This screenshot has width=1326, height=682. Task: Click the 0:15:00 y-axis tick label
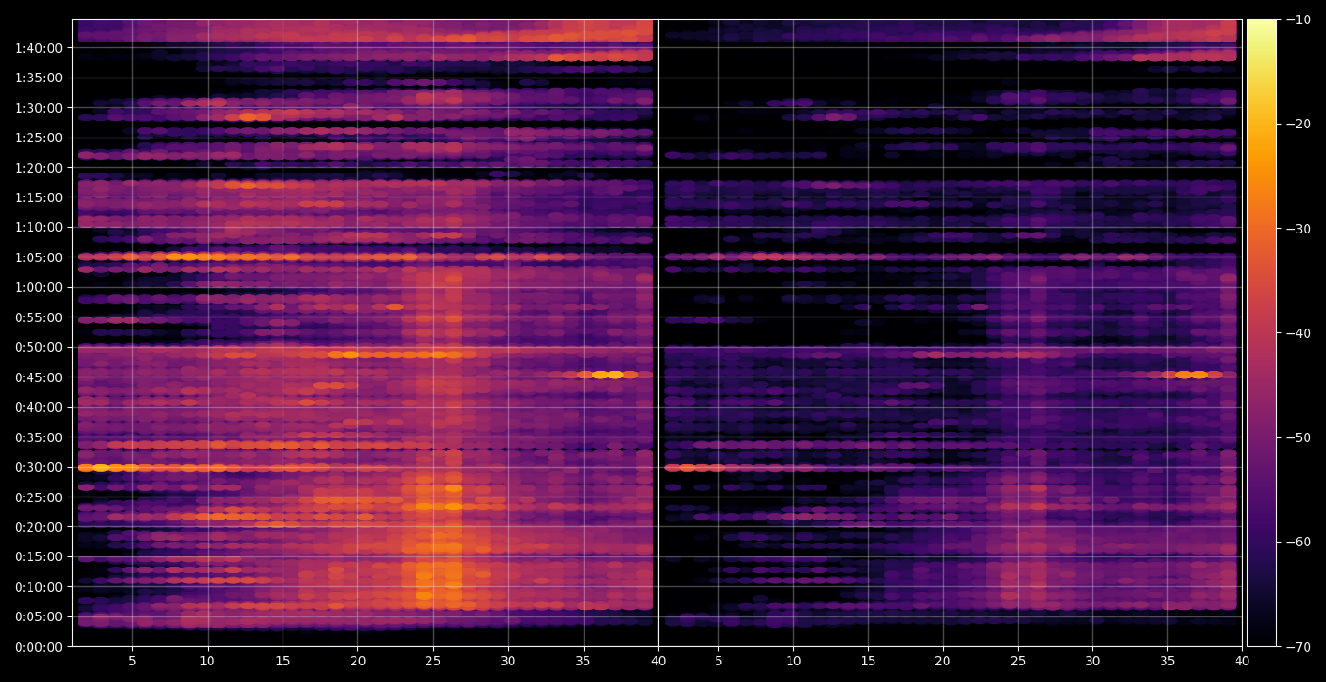pyautogui.click(x=39, y=556)
